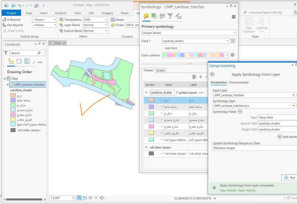Click Snapping icon in map status bar
This screenshot has width=297, height=204.
click(79, 198)
